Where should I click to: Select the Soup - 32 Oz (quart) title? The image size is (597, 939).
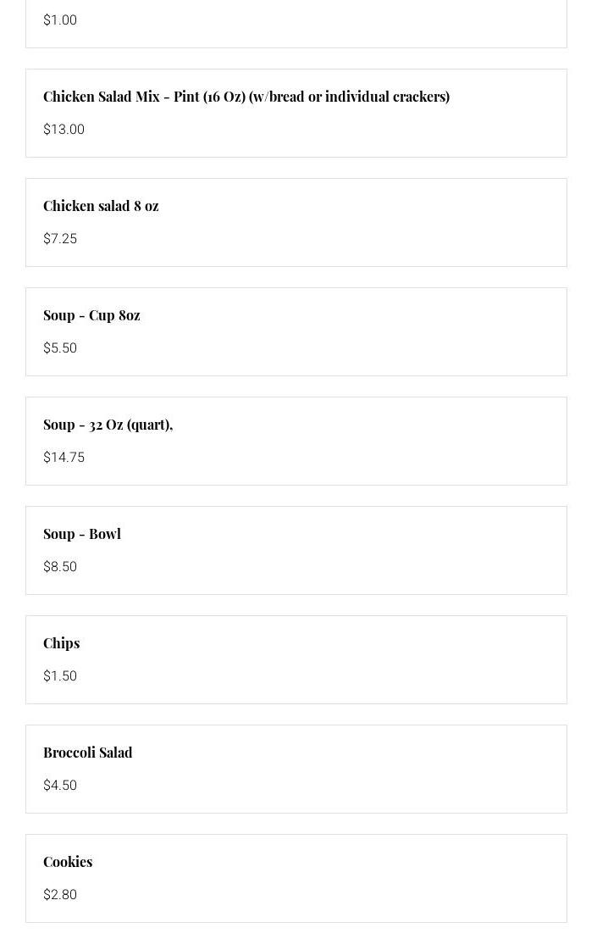108,425
